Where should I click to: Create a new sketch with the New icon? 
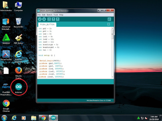(49, 19)
